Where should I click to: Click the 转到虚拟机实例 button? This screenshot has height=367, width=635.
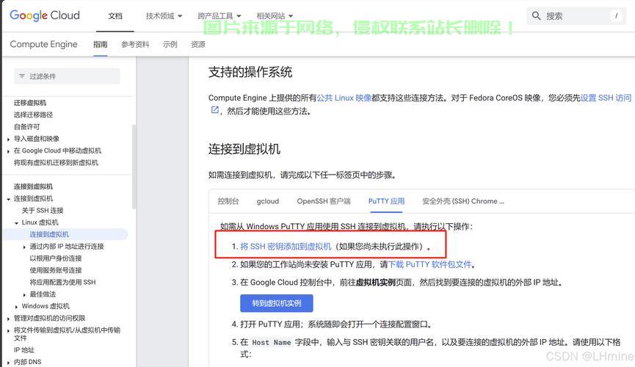(277, 303)
